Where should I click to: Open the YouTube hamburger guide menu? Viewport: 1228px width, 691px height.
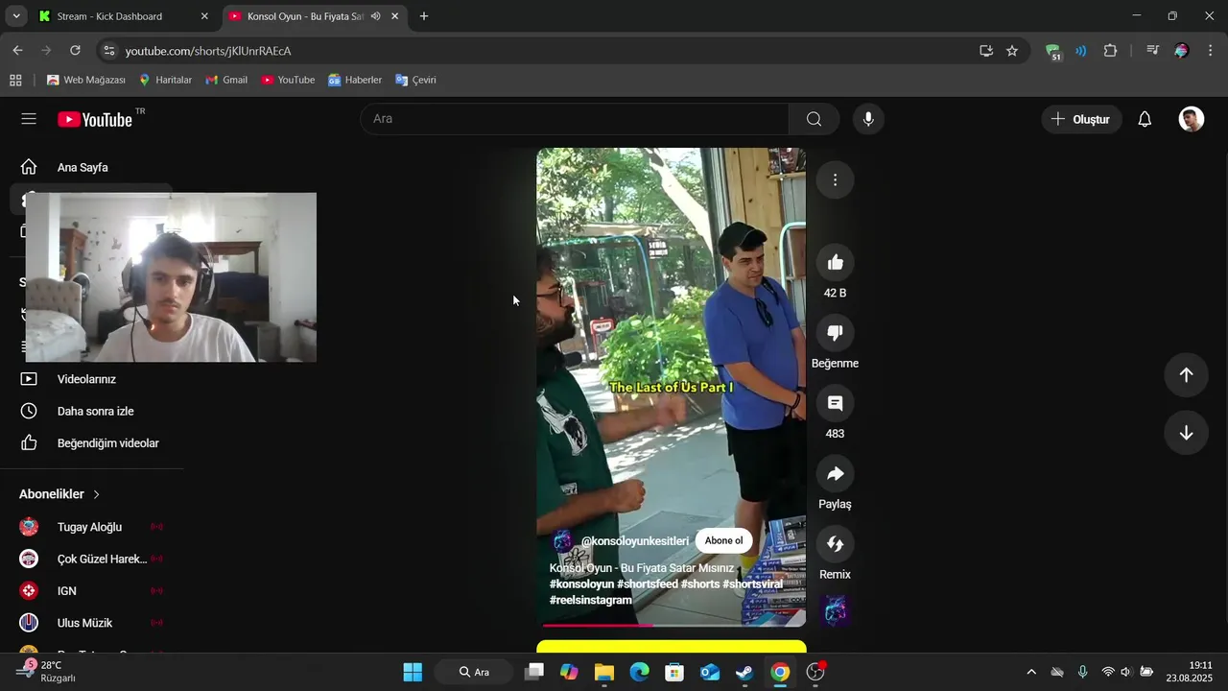coord(29,119)
